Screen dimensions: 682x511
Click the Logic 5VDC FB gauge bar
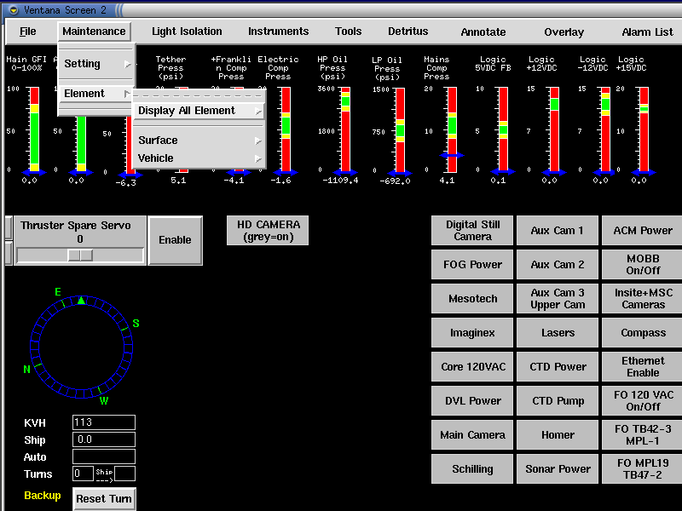point(503,129)
